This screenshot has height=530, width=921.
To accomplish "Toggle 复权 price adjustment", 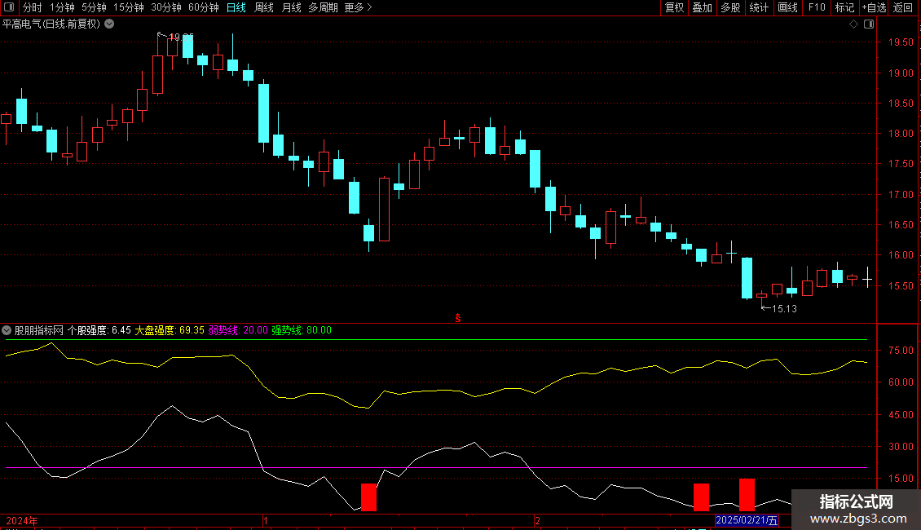I will (x=674, y=7).
